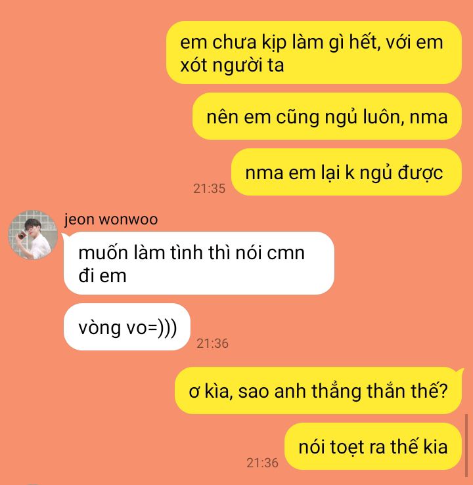Tap the message 'nma em lại k ngủ được'
The width and height of the screenshot is (473, 485).
tap(346, 172)
